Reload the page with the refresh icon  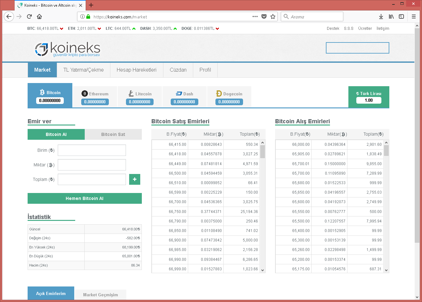tap(29, 16)
